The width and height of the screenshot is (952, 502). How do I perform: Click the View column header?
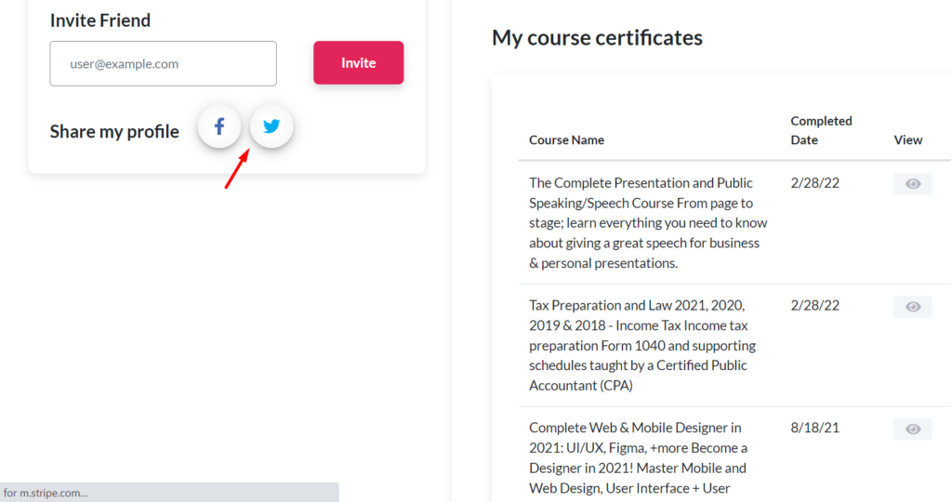click(x=907, y=140)
